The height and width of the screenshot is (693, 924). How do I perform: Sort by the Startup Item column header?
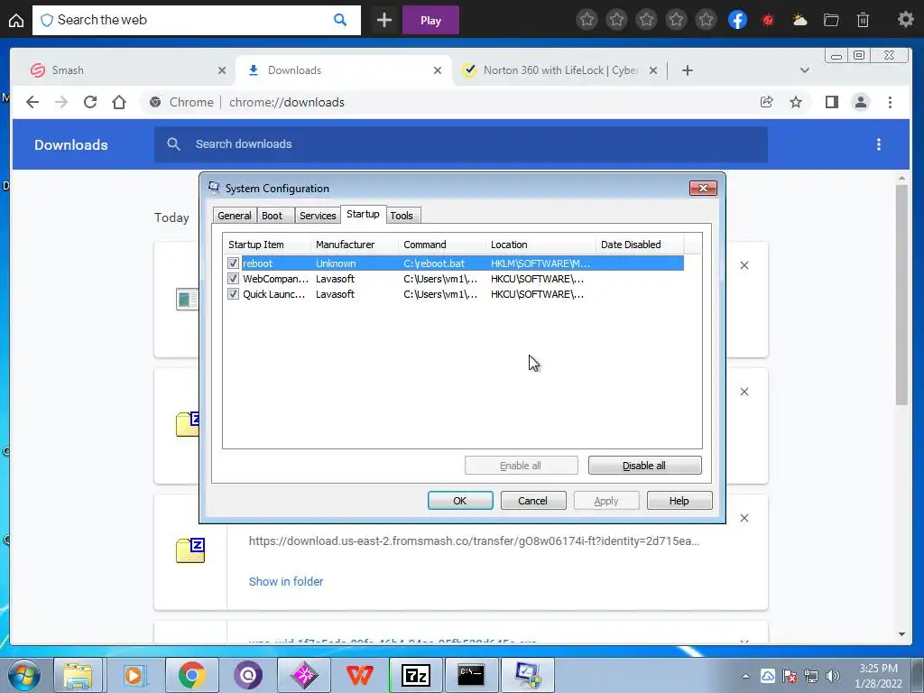(267, 245)
